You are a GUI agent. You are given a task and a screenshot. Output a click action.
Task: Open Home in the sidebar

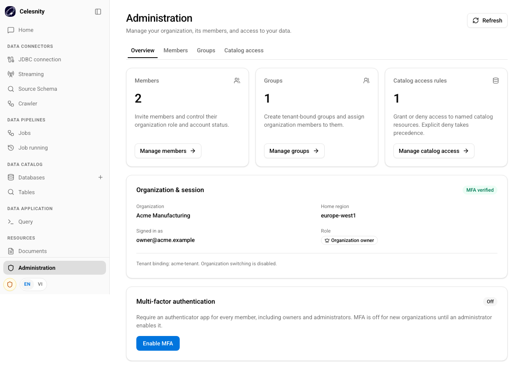[54, 30]
